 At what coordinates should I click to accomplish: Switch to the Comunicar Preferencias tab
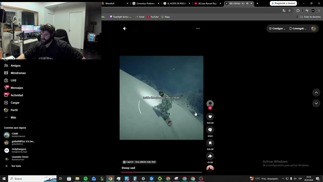[x=146, y=4]
